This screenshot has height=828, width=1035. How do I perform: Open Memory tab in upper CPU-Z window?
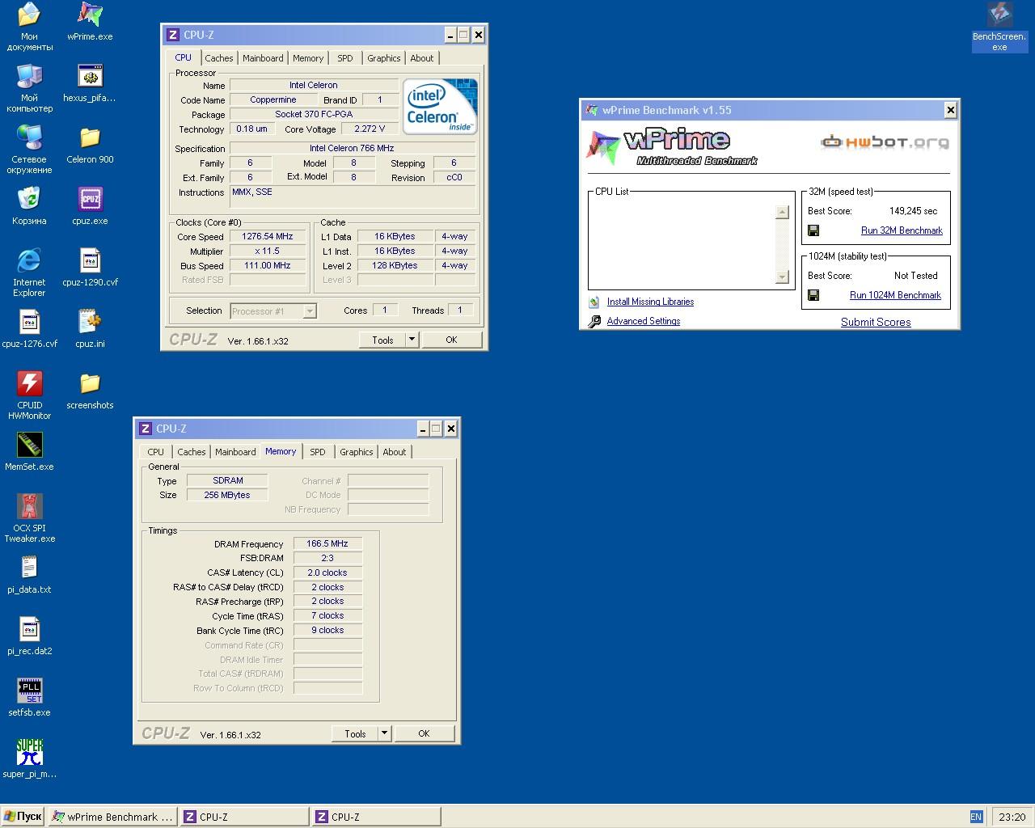coord(308,58)
